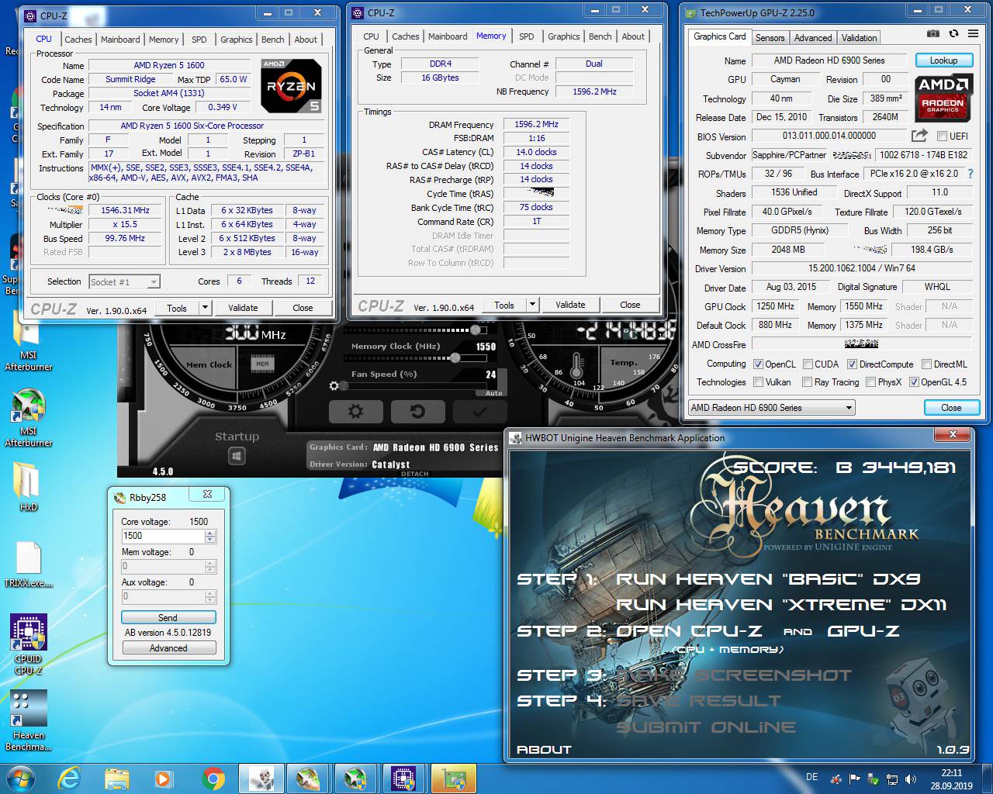
Task: Open the GPU selection dropdown in GPU-Z
Action: coord(771,407)
